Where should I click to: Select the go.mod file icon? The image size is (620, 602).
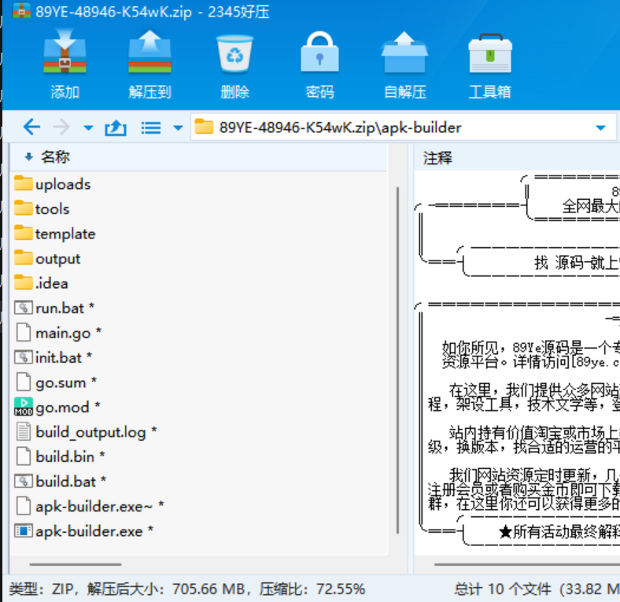click(x=24, y=407)
